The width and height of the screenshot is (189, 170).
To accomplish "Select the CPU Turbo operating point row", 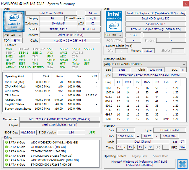I will pyautogui.click(x=51, y=91).
